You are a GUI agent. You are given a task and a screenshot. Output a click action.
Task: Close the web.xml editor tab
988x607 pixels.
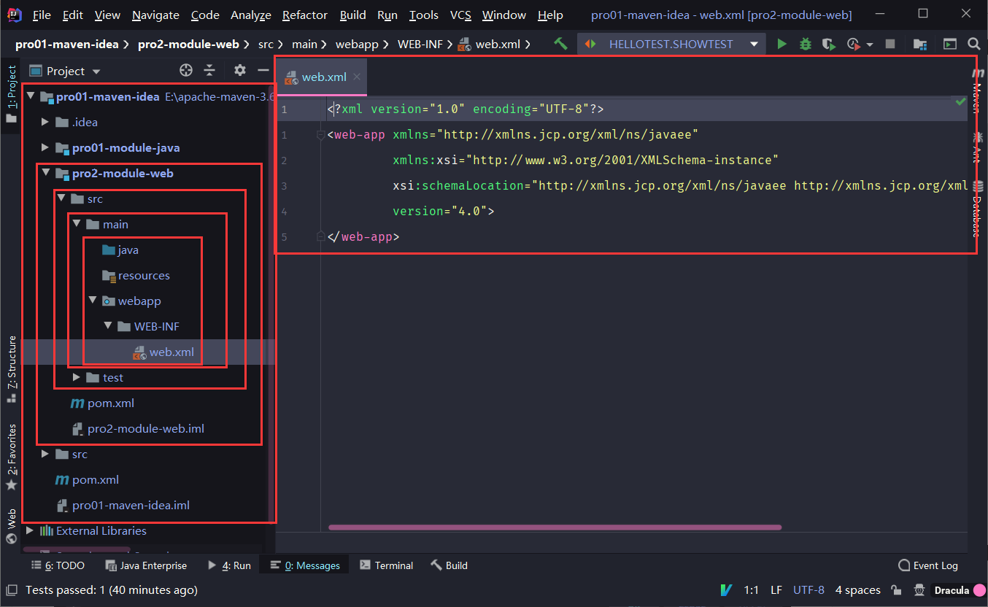pos(357,77)
